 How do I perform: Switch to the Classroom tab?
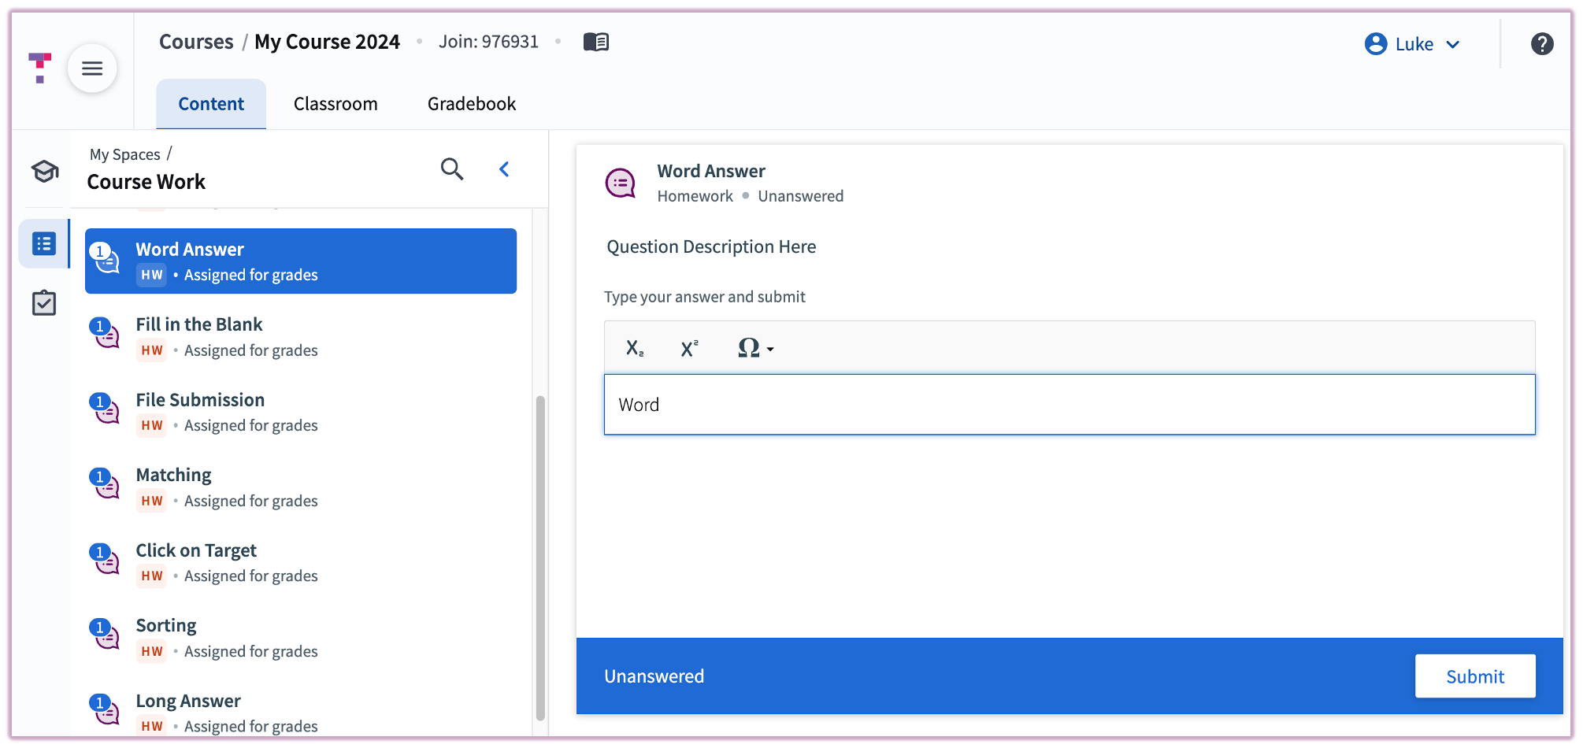click(x=336, y=104)
